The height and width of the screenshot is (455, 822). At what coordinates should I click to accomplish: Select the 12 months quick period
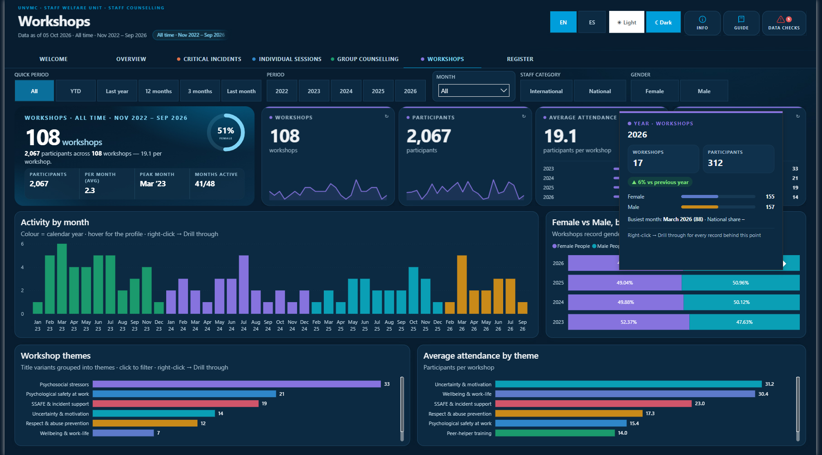(159, 91)
